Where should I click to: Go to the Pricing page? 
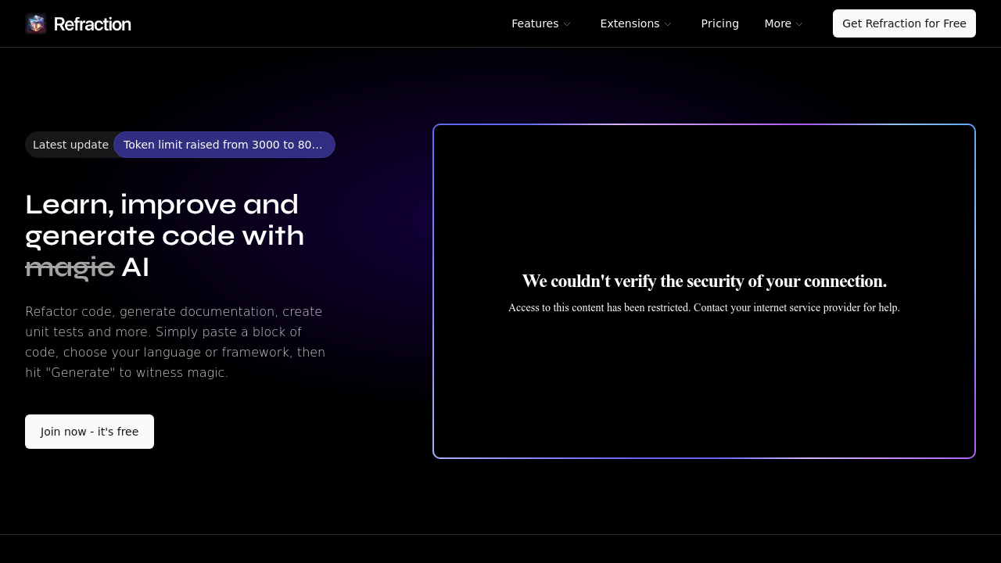click(x=719, y=23)
